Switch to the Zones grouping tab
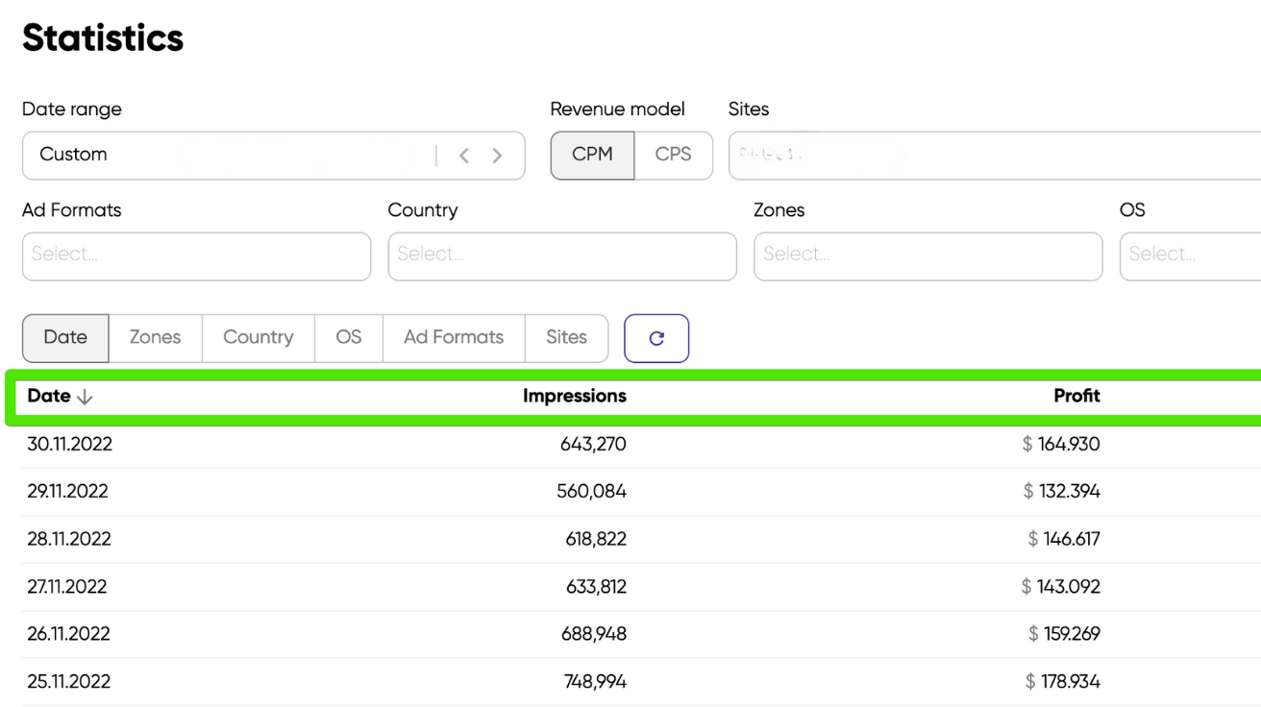 (x=155, y=337)
